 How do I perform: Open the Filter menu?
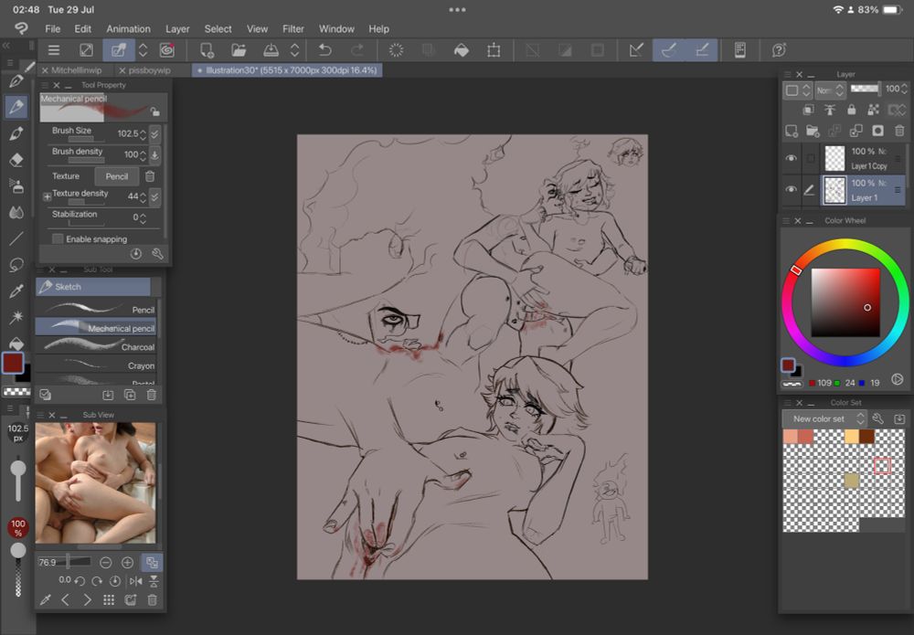point(293,28)
